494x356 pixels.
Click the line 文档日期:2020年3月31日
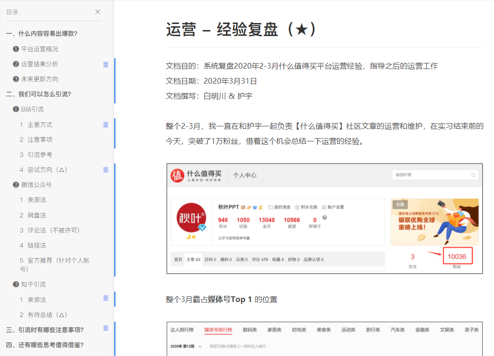(x=211, y=81)
